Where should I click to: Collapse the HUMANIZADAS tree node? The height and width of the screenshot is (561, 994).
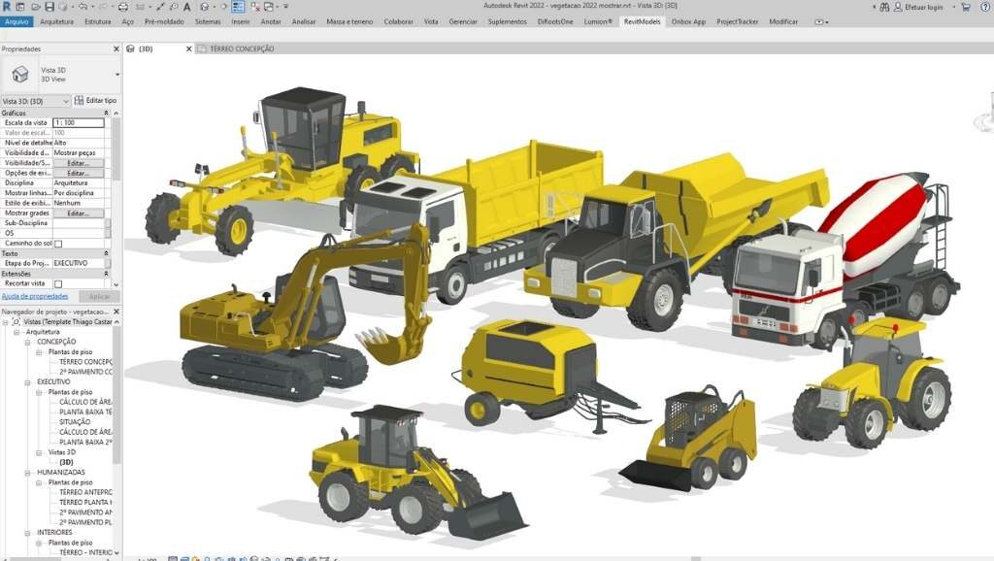(x=27, y=472)
